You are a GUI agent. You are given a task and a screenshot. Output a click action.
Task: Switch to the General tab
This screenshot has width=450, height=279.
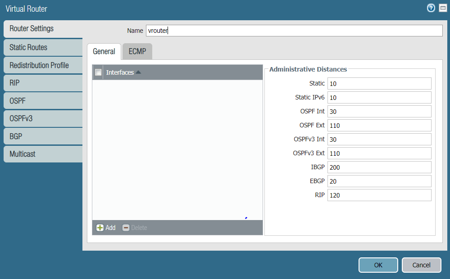click(104, 52)
